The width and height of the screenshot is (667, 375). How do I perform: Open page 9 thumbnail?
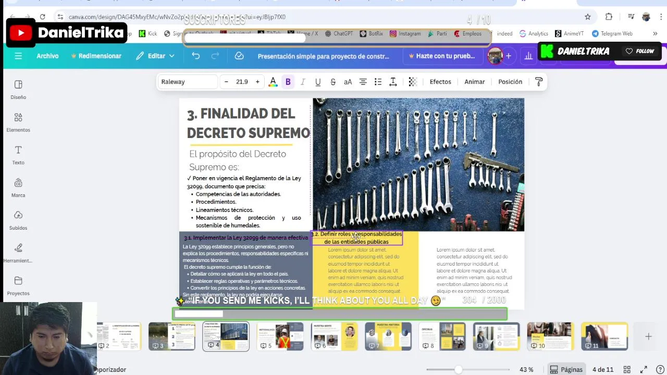(x=496, y=336)
